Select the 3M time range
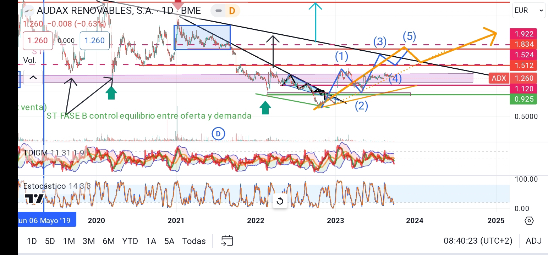This screenshot has height=255, width=548. (x=88, y=241)
